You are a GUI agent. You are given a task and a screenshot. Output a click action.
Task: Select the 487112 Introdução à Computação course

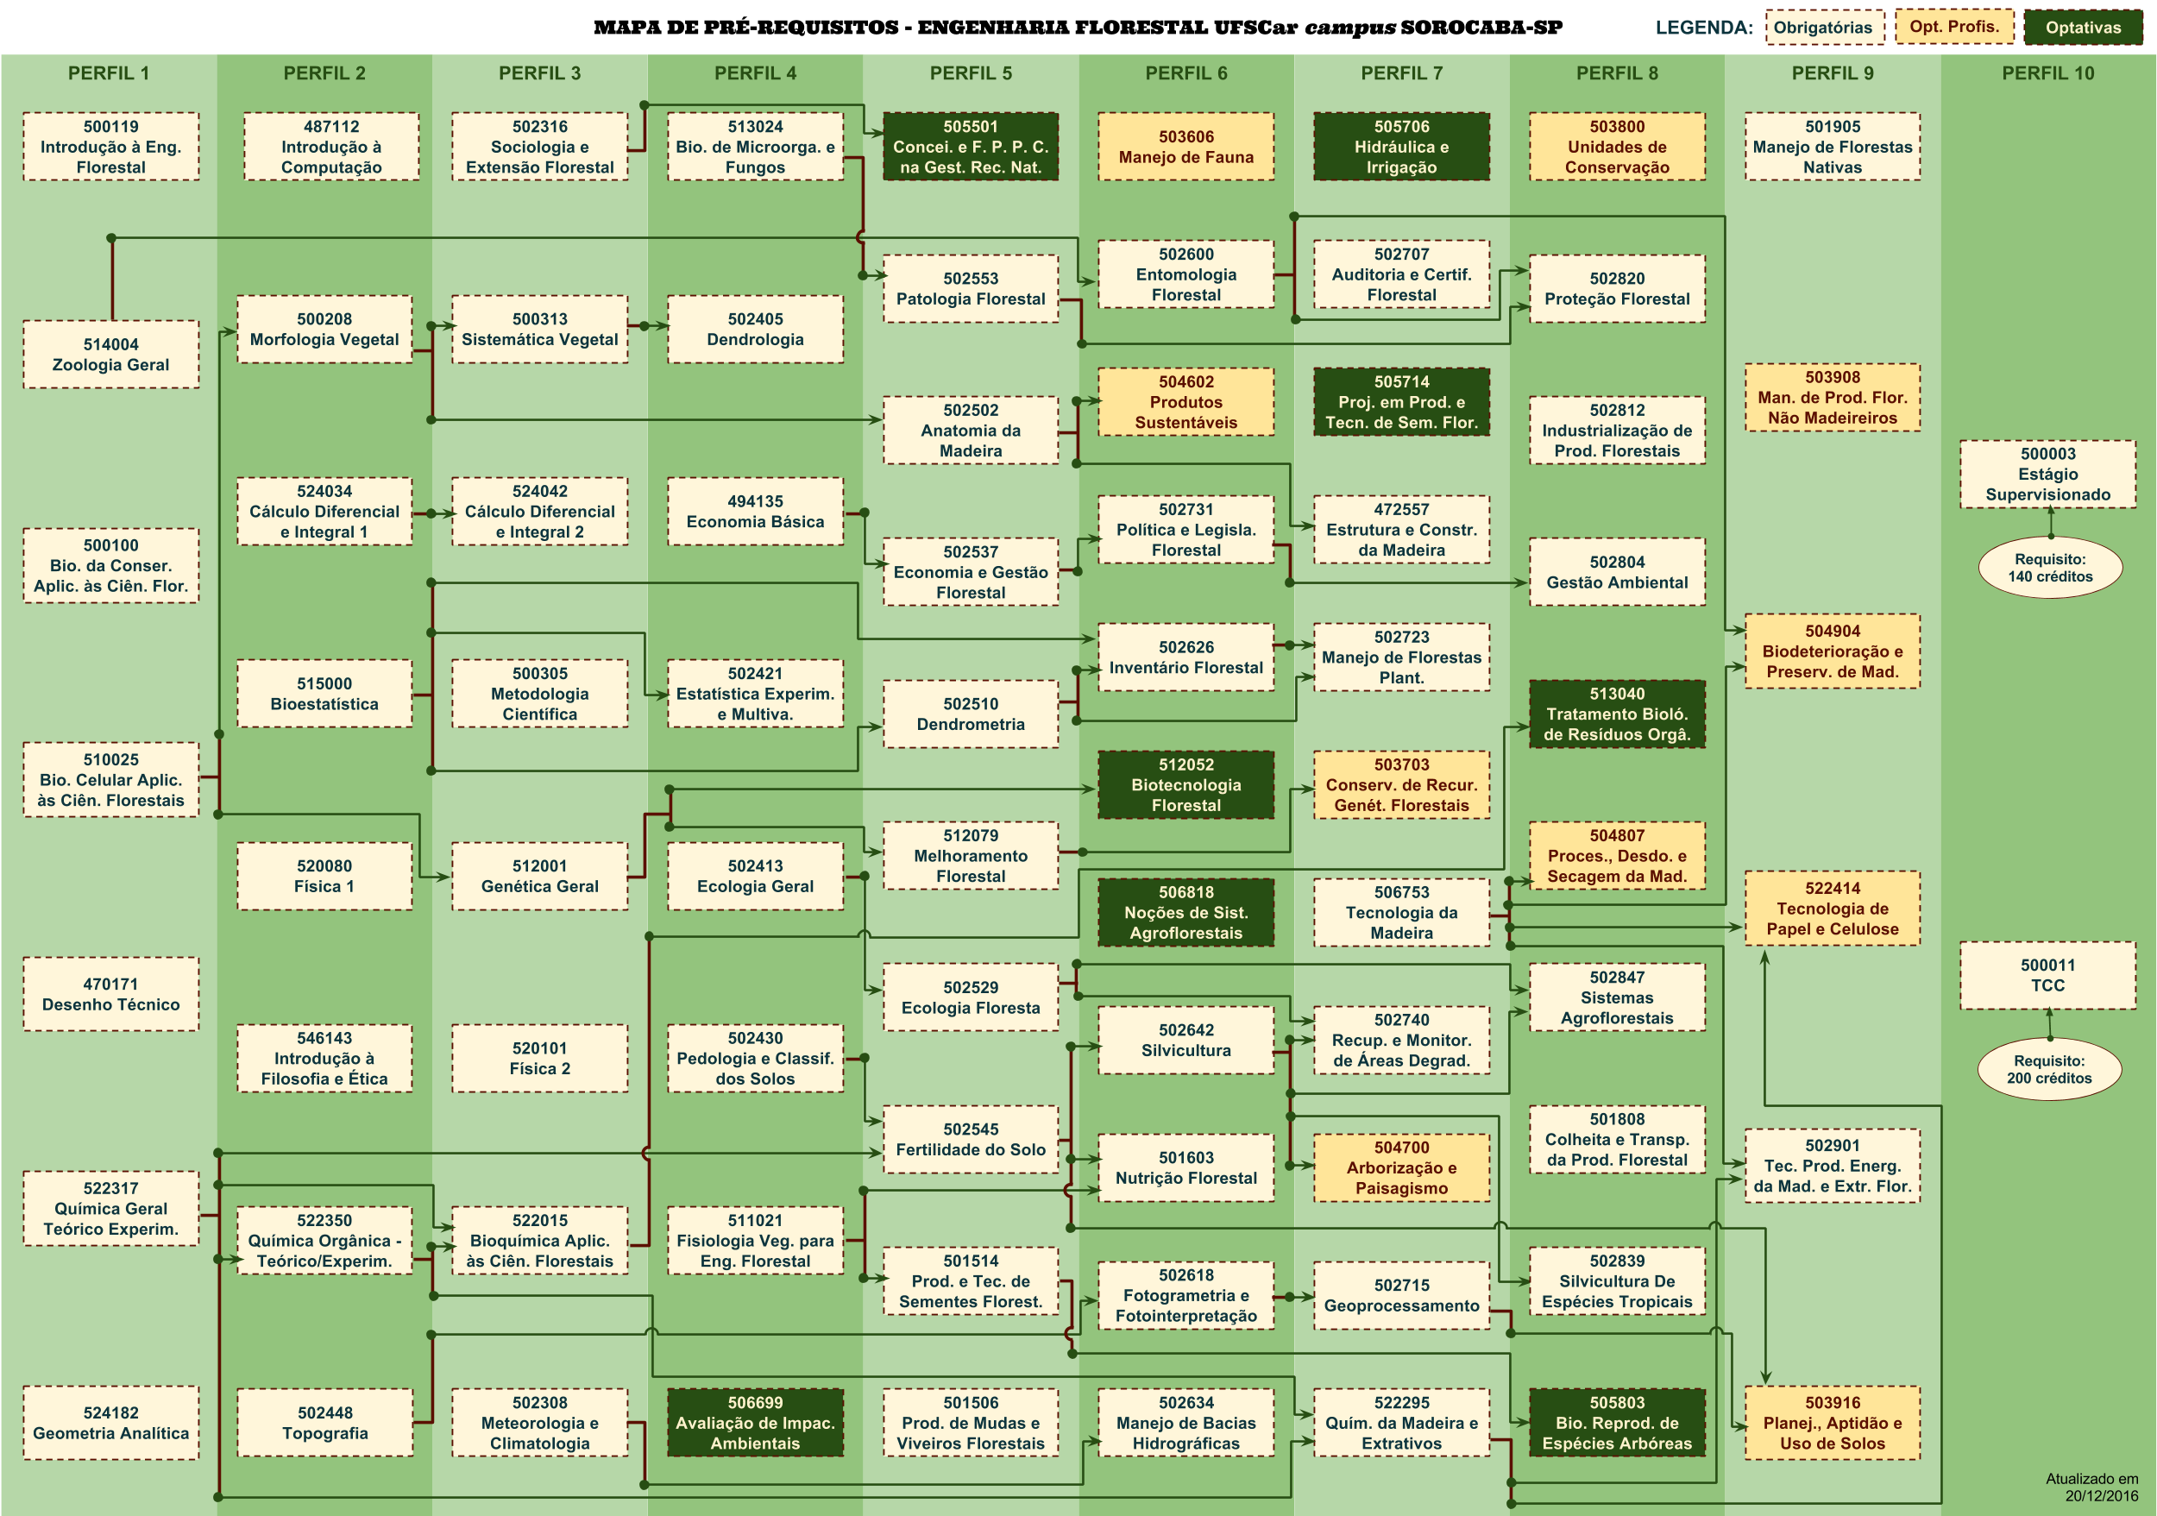[331, 147]
